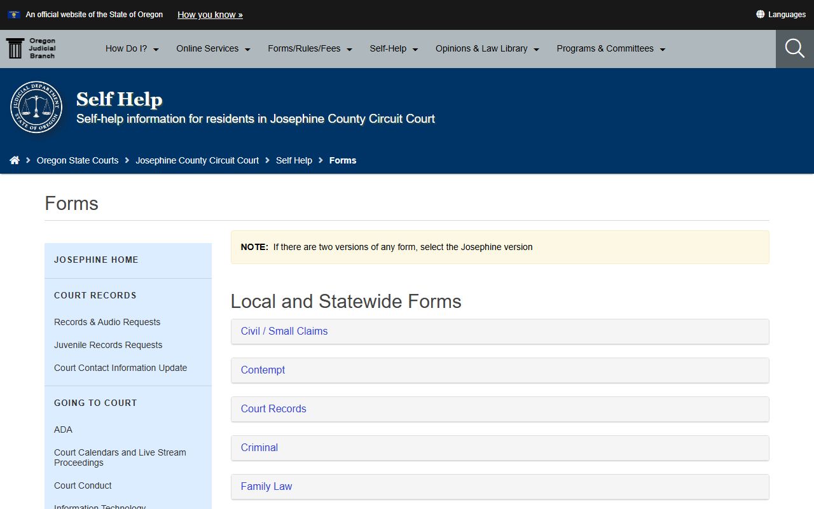814x509 pixels.
Task: Go to the Self Help breadcrumb
Action: tap(294, 160)
